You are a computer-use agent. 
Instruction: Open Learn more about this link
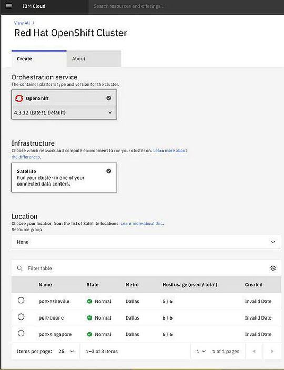tap(141, 223)
